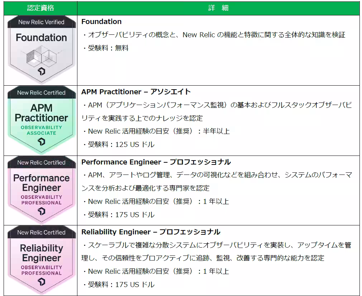Click OBSERVABILITY ASSOCIATE text on the green badge
Screen dimensions: 362x296
pos(41,130)
